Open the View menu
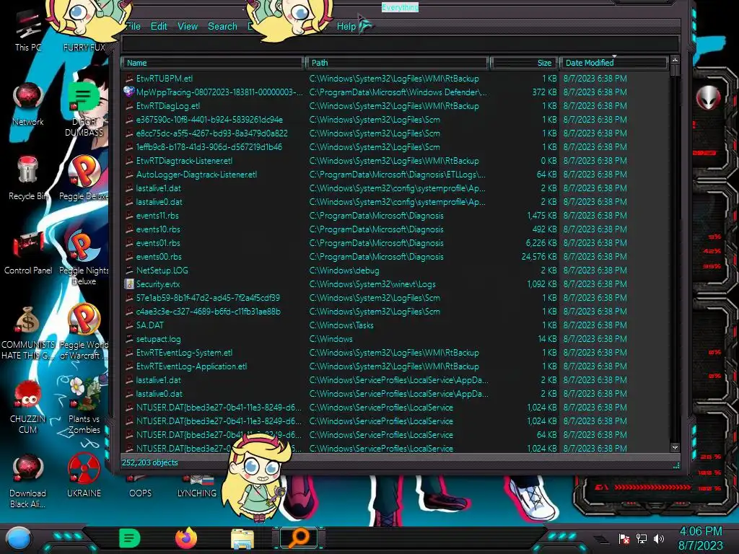This screenshot has width=739, height=554. pos(187,27)
